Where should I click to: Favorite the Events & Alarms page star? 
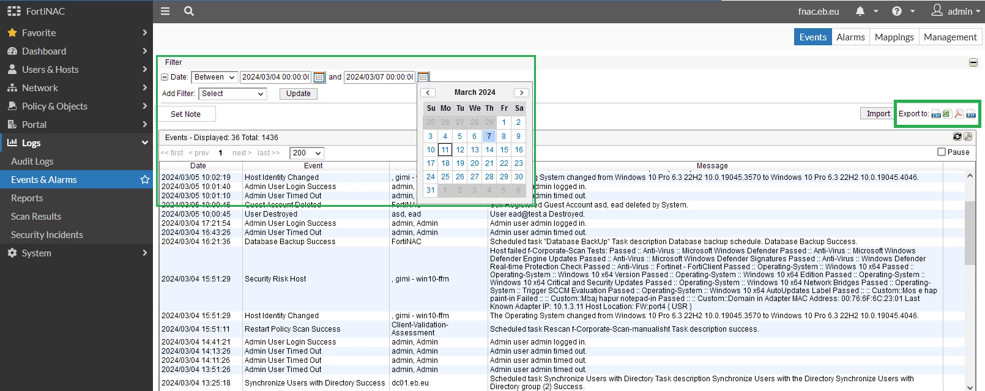[x=145, y=179]
